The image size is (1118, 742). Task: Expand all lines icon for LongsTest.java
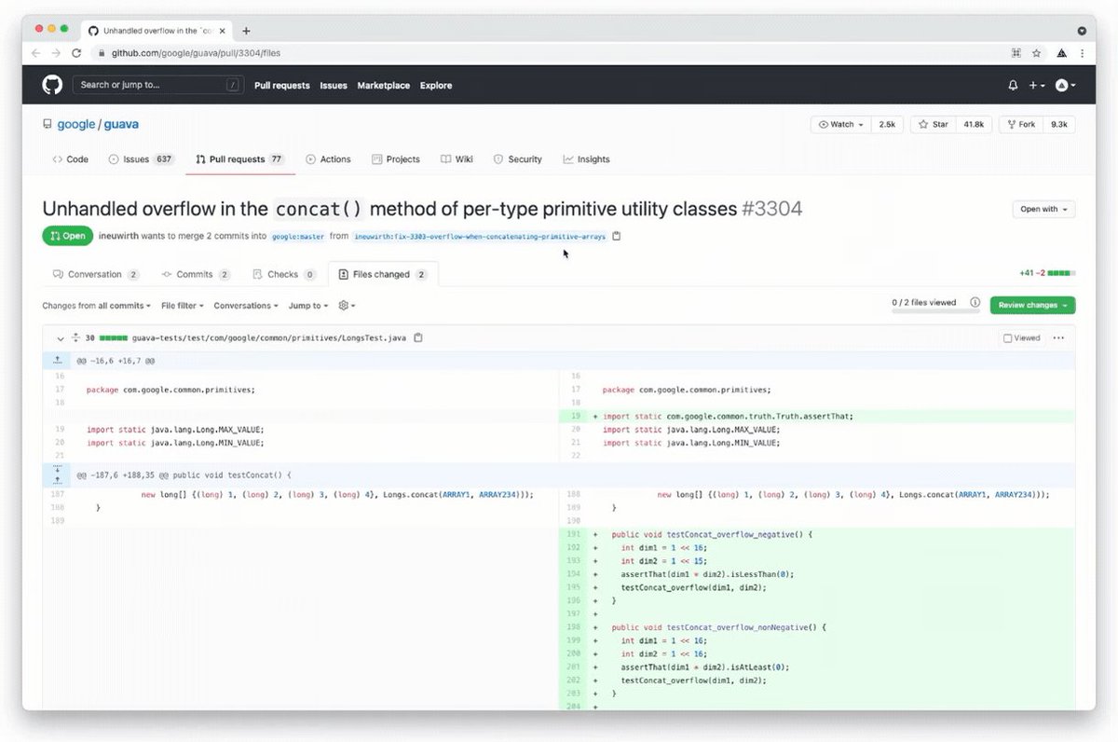point(76,338)
